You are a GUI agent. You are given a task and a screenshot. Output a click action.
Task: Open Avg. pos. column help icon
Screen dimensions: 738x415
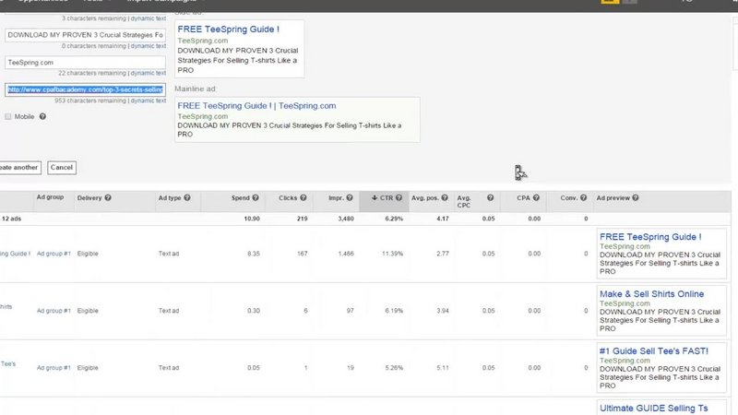(445, 197)
